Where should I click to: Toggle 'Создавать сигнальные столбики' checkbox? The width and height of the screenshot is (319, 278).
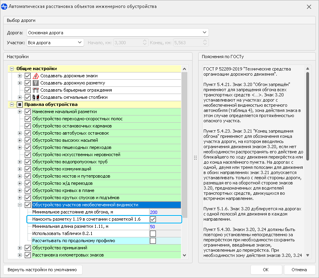(28, 97)
